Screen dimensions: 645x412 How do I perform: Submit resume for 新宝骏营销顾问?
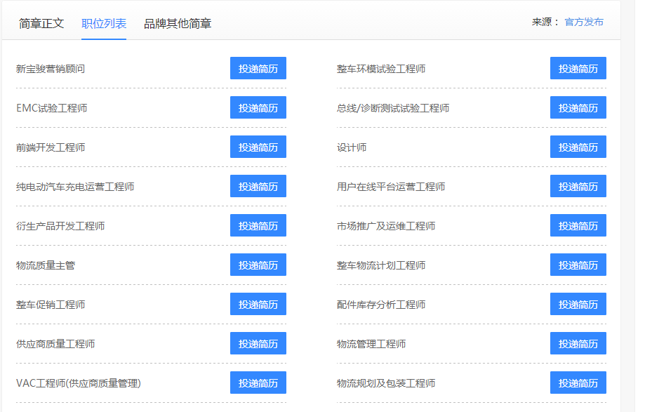[258, 69]
